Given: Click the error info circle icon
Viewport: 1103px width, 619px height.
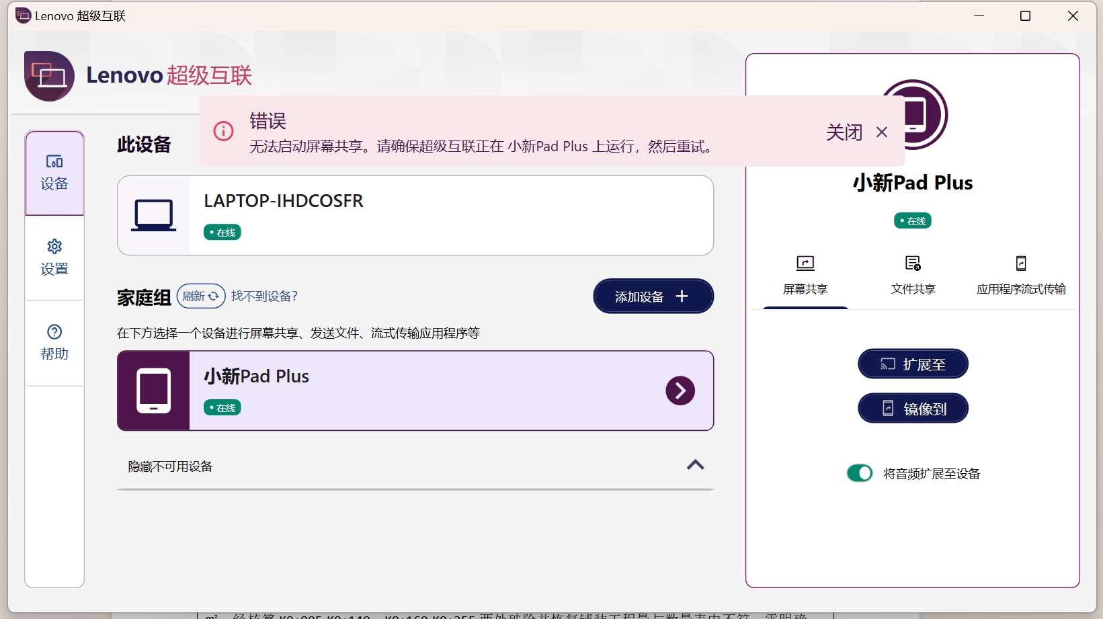Looking at the screenshot, I should 223,131.
